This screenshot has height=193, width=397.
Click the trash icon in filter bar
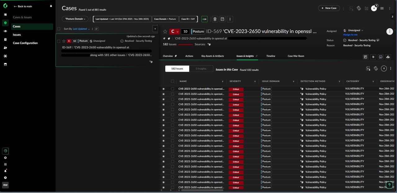[215, 19]
